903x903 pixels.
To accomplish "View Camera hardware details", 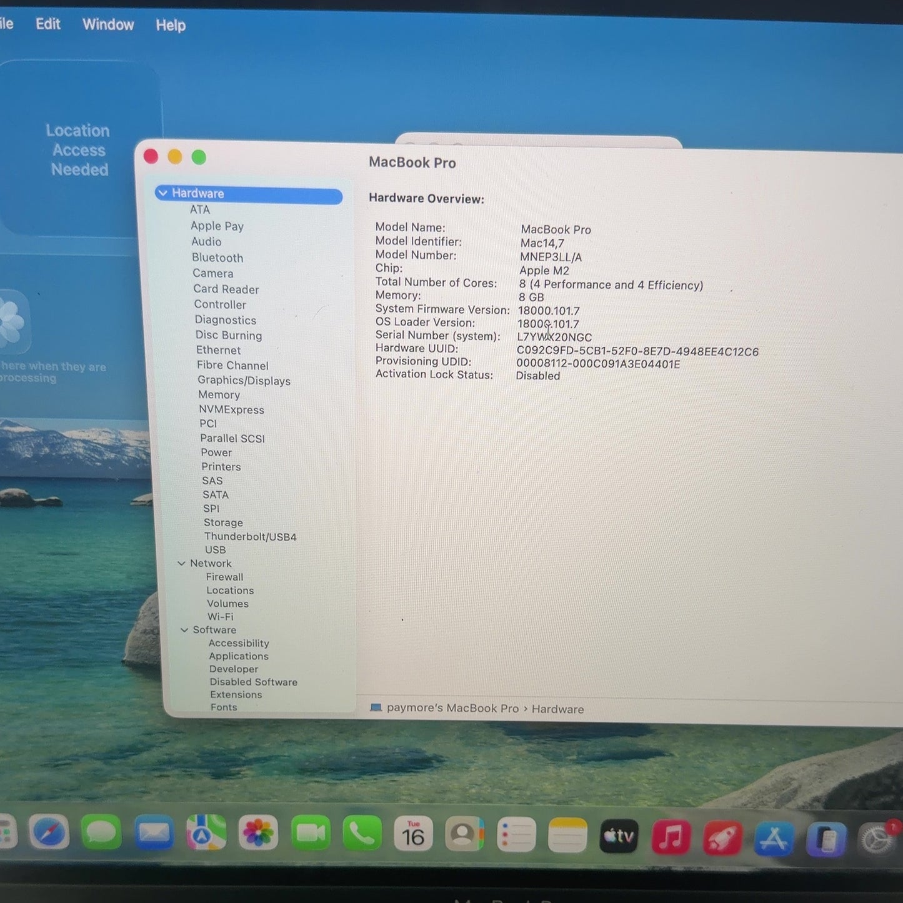I will [212, 273].
